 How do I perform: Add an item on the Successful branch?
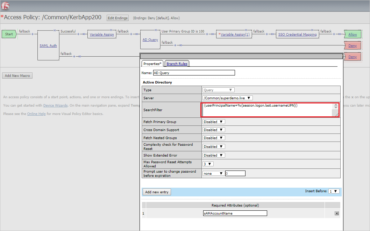click(78, 34)
